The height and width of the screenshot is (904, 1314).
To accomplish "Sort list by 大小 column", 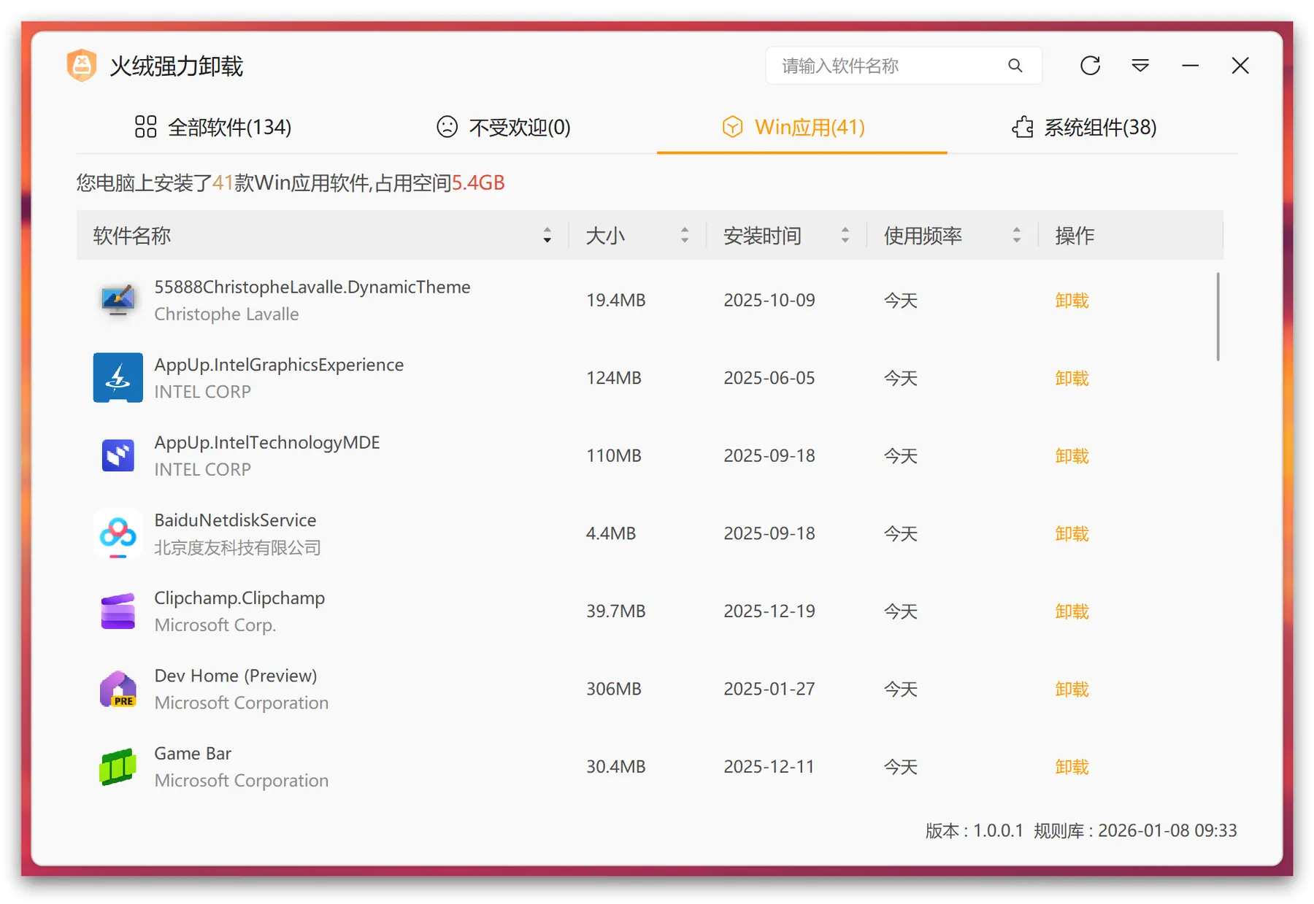I will 684,236.
